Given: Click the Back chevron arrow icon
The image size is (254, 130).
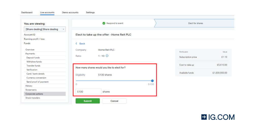Looking at the screenshot, I should (76, 44).
